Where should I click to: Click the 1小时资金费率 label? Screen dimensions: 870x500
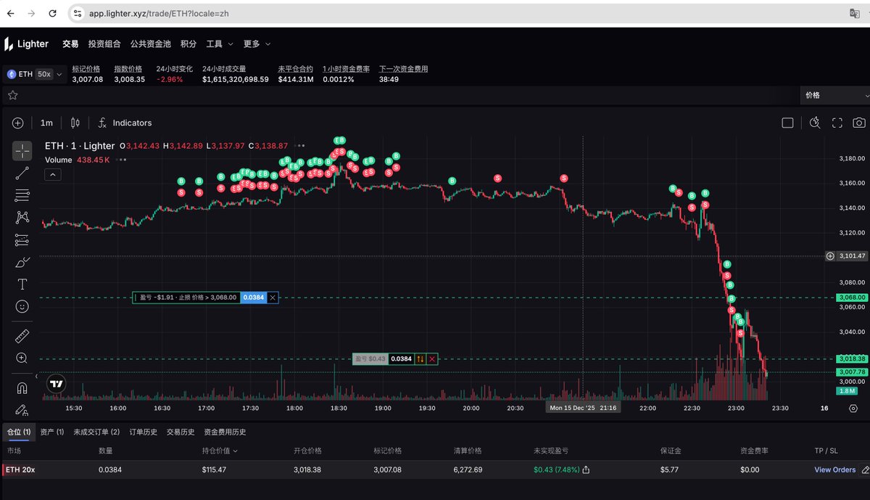pyautogui.click(x=346, y=69)
